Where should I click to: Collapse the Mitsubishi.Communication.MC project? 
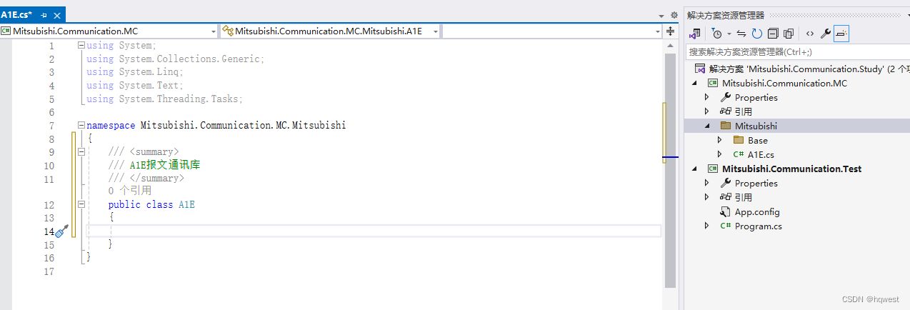point(694,84)
